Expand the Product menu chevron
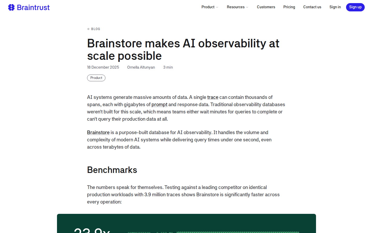Screen dimensions: 373x233 pos(217,7)
